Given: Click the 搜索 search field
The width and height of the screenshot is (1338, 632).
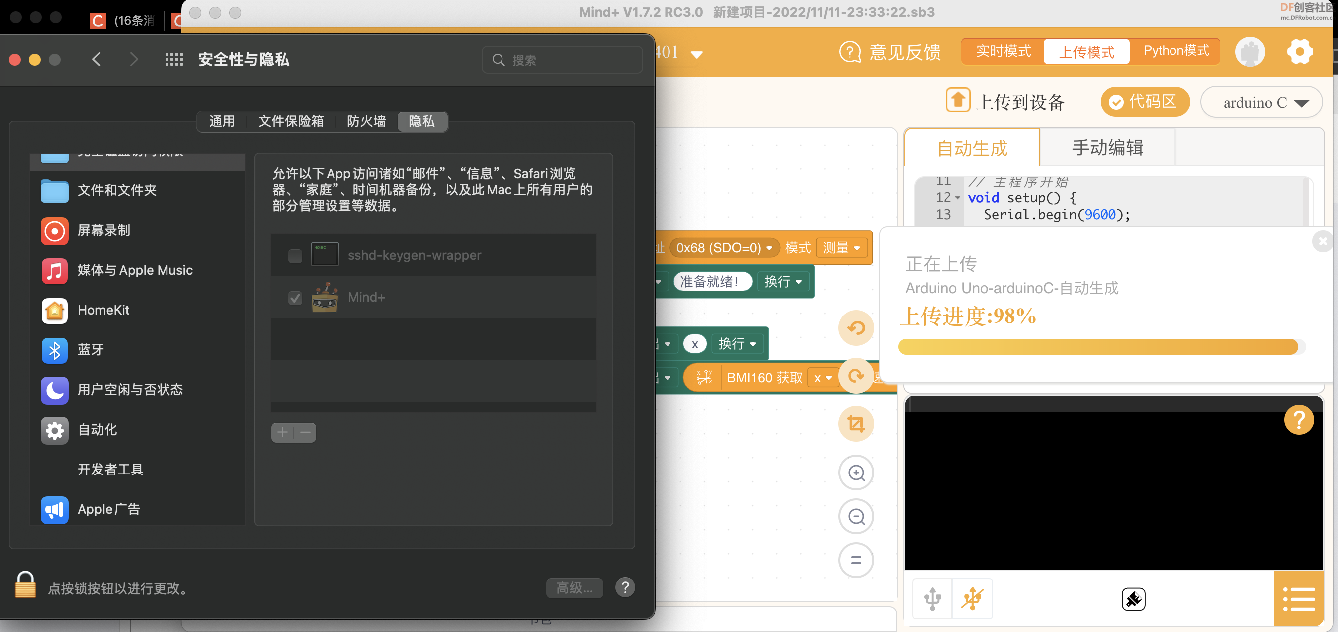Looking at the screenshot, I should 562,60.
